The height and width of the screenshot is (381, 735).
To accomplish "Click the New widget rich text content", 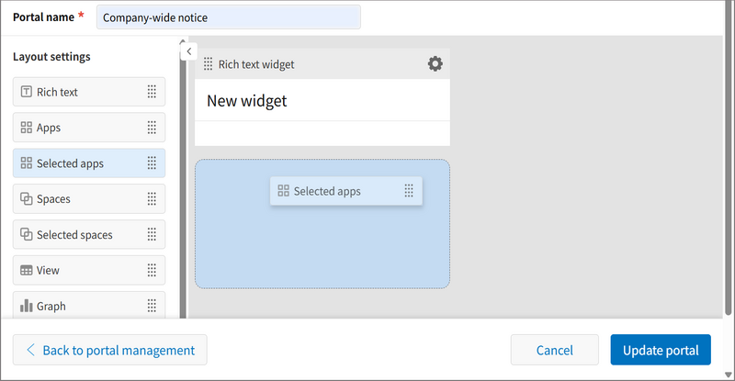I will point(247,101).
